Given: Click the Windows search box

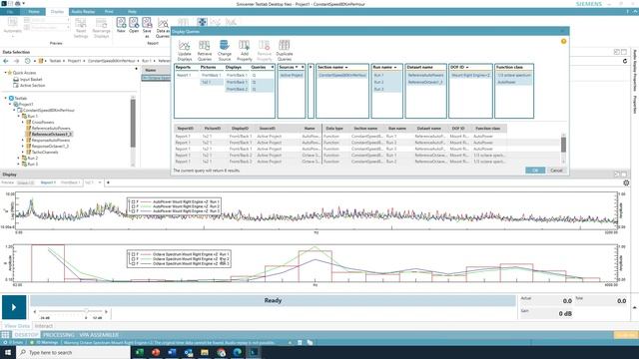Looking at the screenshot, I should [x=74, y=352].
